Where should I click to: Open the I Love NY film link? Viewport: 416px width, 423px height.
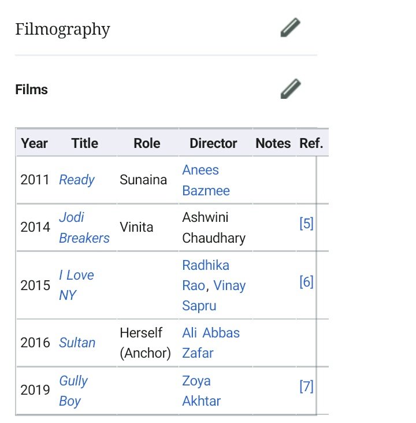(x=76, y=285)
